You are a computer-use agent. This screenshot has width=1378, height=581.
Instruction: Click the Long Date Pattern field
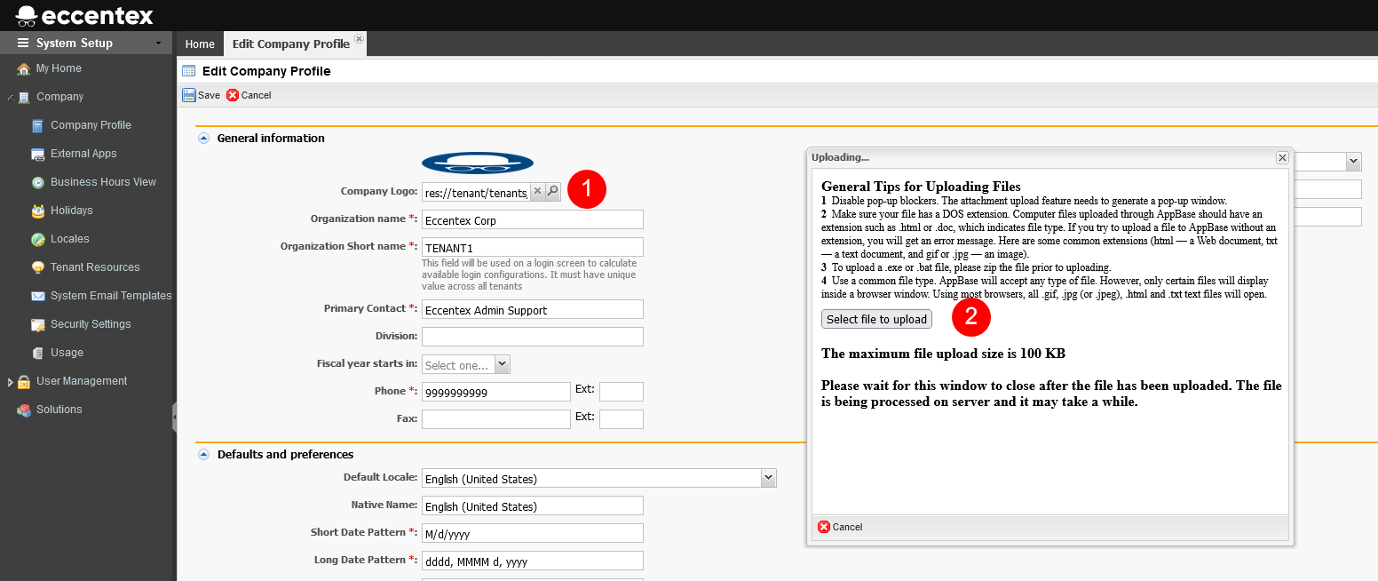pyautogui.click(x=533, y=561)
